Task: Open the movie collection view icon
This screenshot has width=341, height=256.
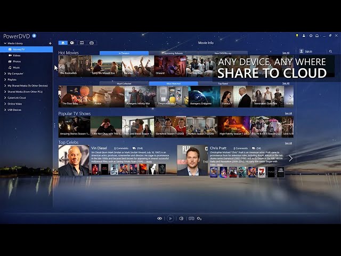Action: click(82, 43)
